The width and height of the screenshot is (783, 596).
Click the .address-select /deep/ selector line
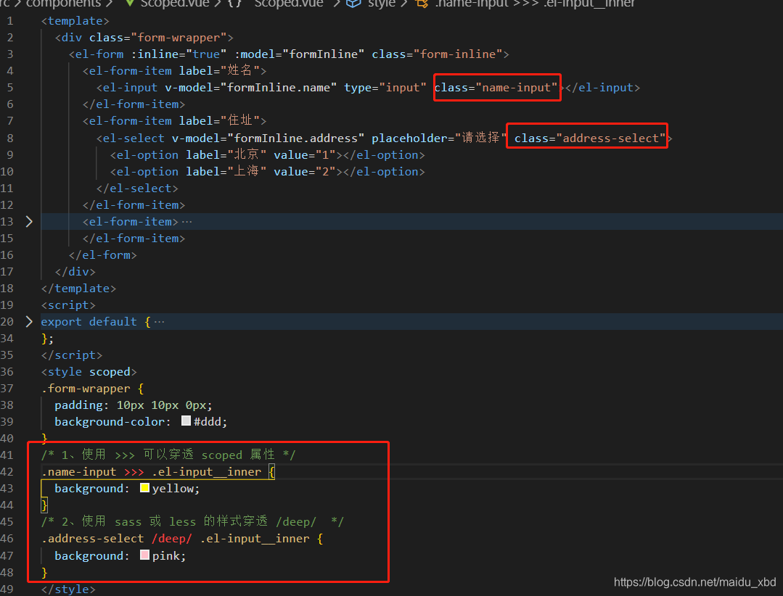pyautogui.click(x=181, y=538)
